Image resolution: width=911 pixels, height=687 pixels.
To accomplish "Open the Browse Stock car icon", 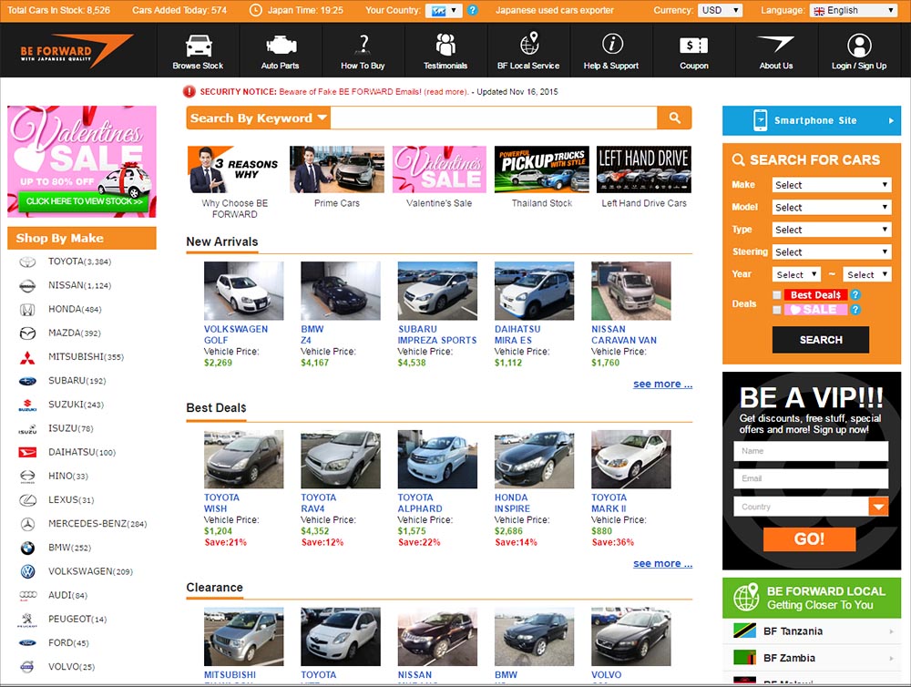I will click(198, 46).
